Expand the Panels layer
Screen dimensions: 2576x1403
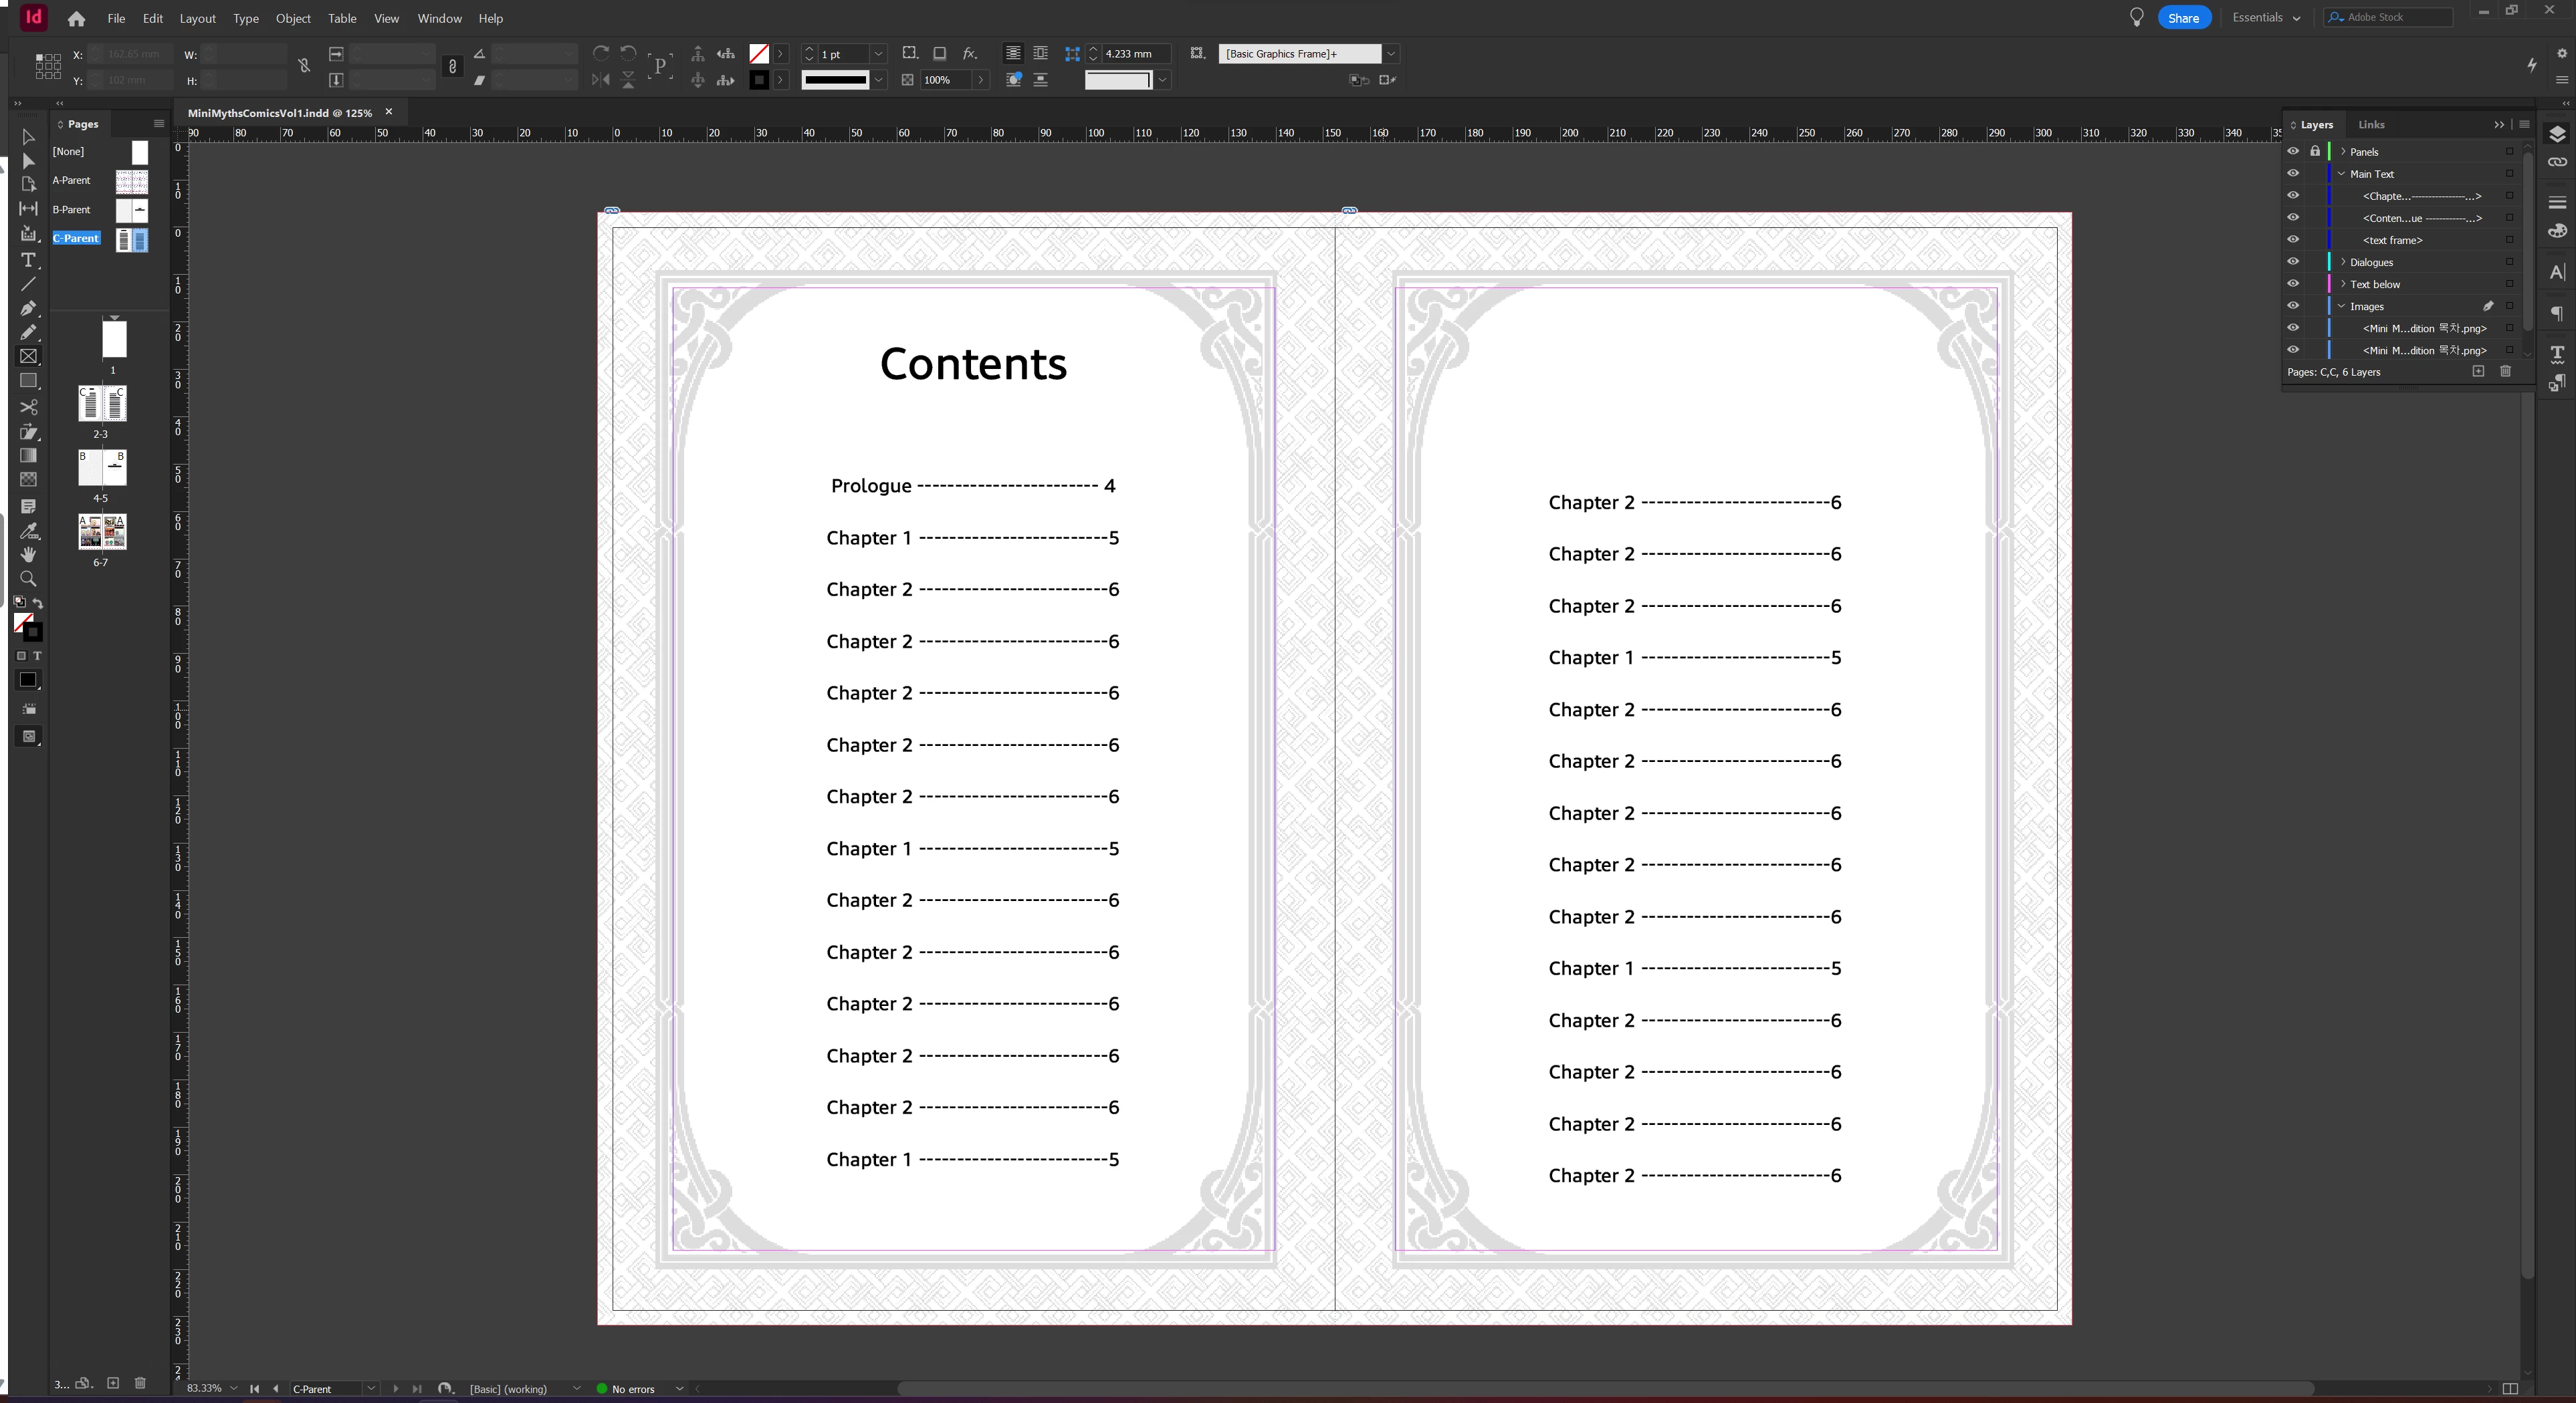point(2343,152)
